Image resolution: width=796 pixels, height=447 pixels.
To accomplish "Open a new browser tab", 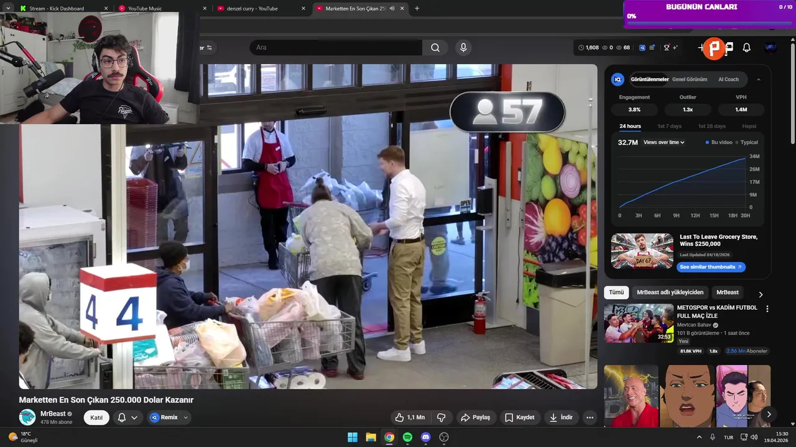I will [x=417, y=9].
